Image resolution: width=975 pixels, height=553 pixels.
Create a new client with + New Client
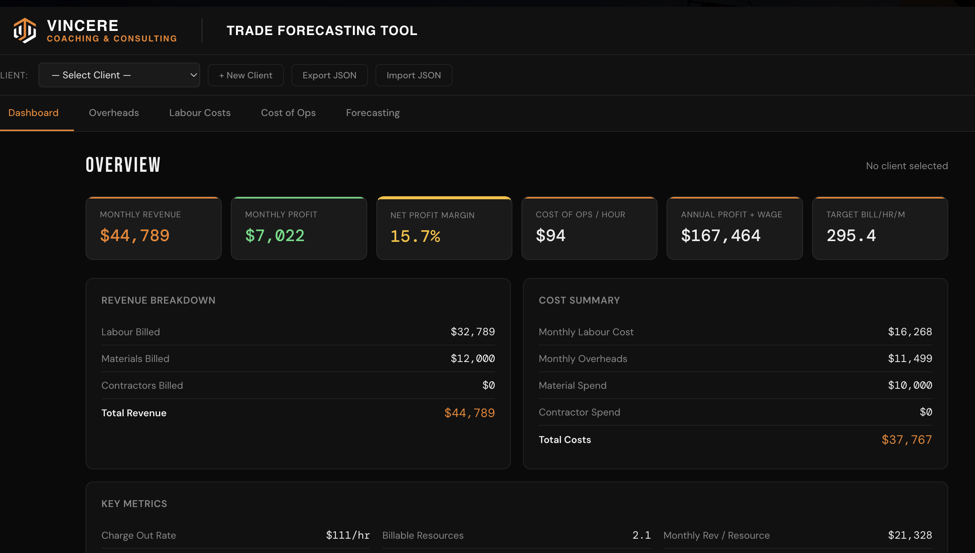pos(245,75)
